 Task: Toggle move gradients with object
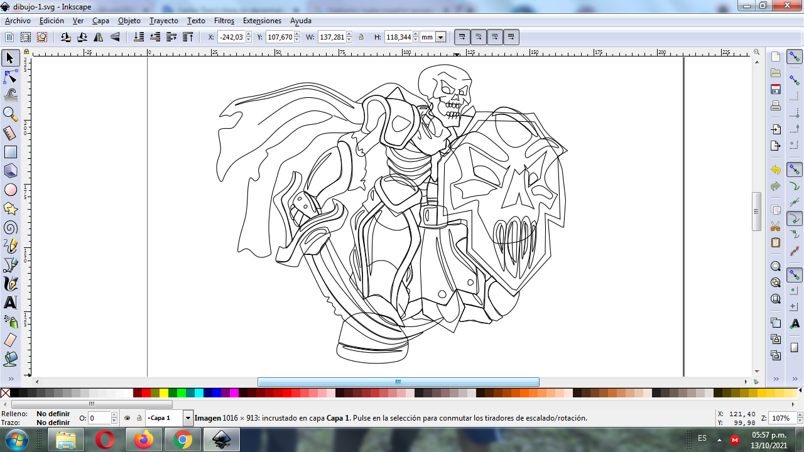tap(495, 37)
